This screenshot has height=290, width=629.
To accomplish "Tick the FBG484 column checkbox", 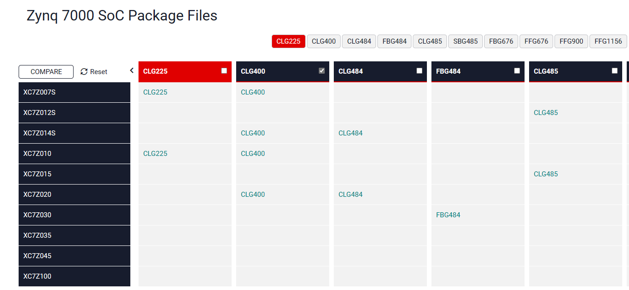I will 517,70.
